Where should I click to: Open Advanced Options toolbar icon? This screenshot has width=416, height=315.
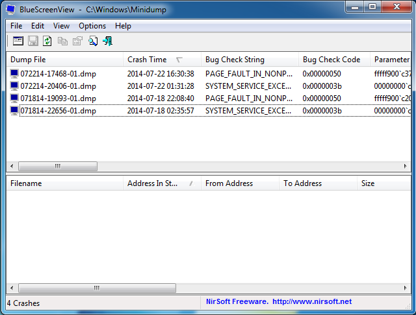[x=18, y=41]
